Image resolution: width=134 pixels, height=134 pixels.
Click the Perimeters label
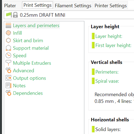107,72
